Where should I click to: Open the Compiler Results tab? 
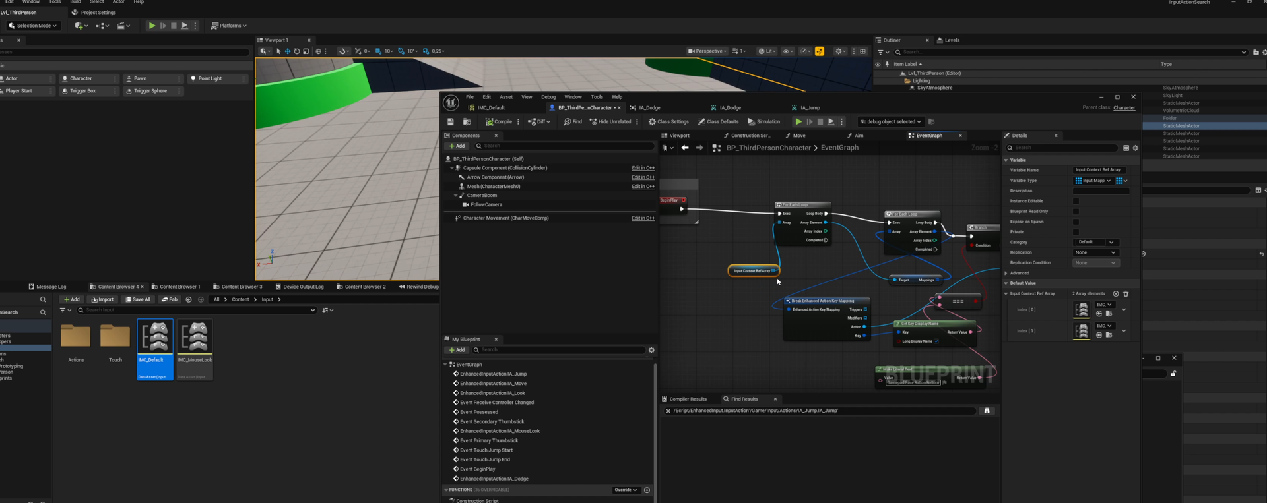point(684,399)
